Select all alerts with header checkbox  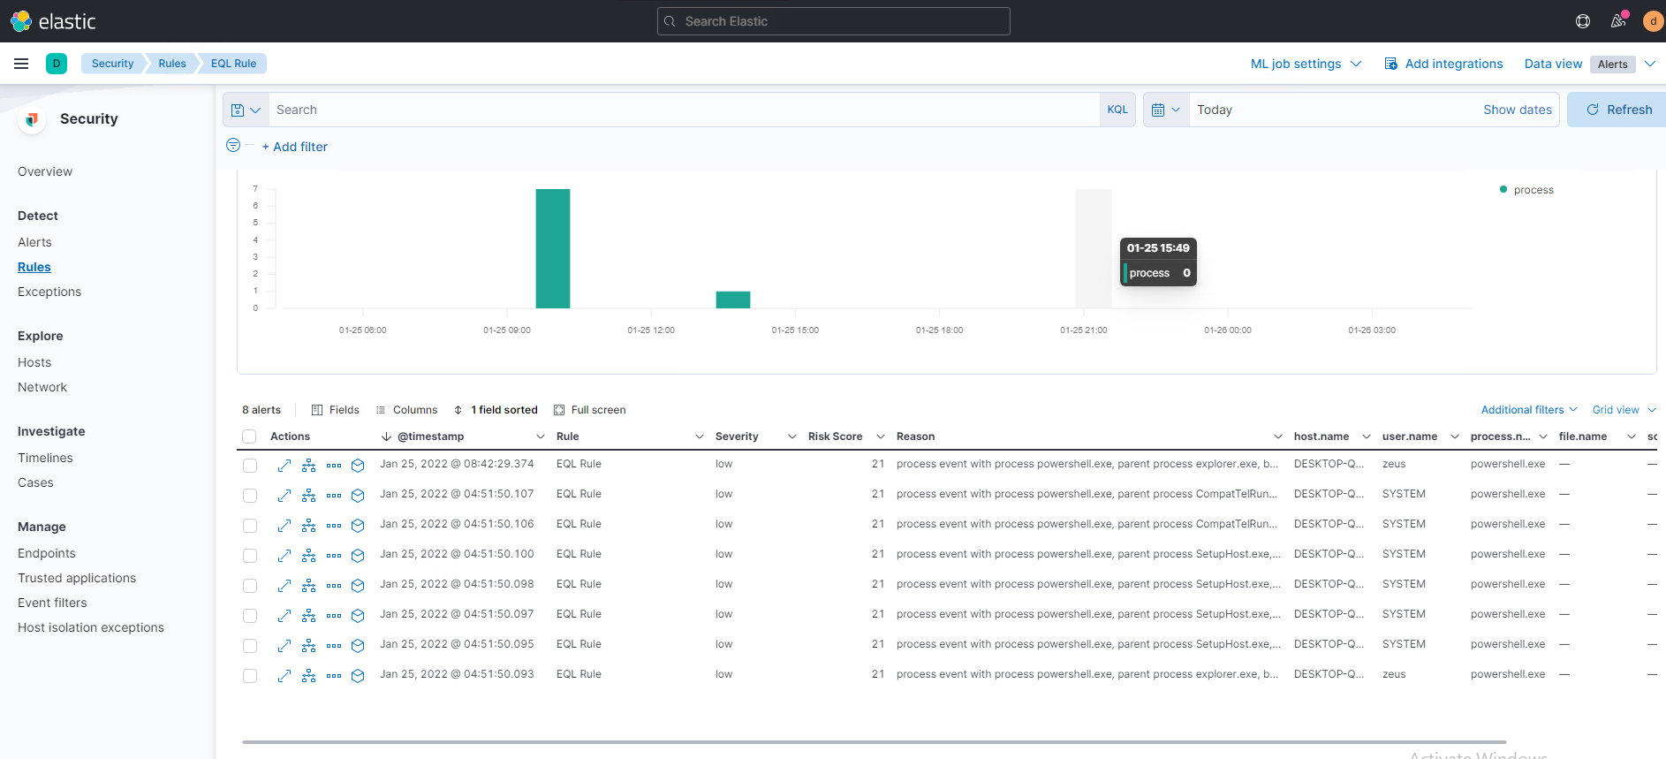249,436
